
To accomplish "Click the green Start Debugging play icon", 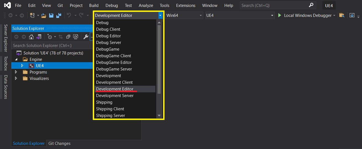I will click(x=280, y=15).
